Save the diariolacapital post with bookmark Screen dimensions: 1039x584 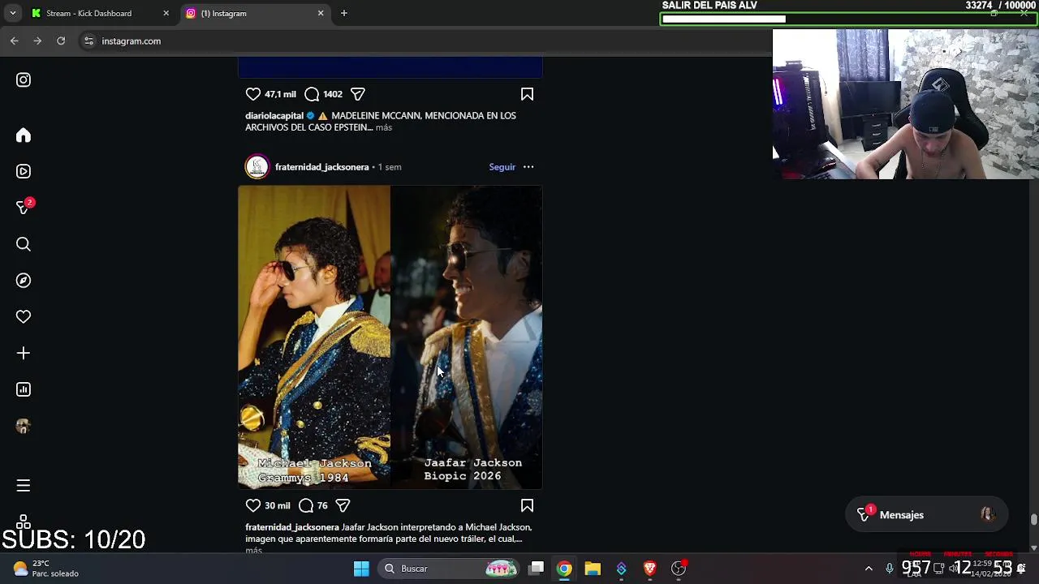coord(527,94)
